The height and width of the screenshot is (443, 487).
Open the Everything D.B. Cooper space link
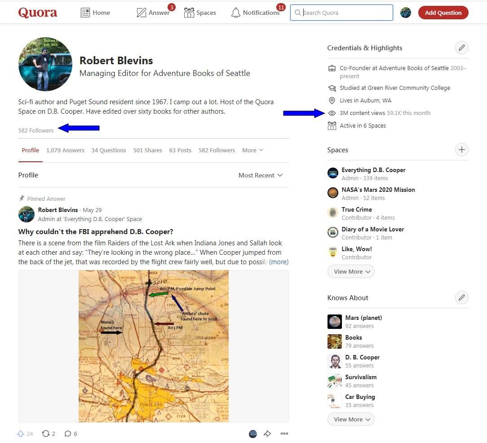pyautogui.click(x=373, y=170)
